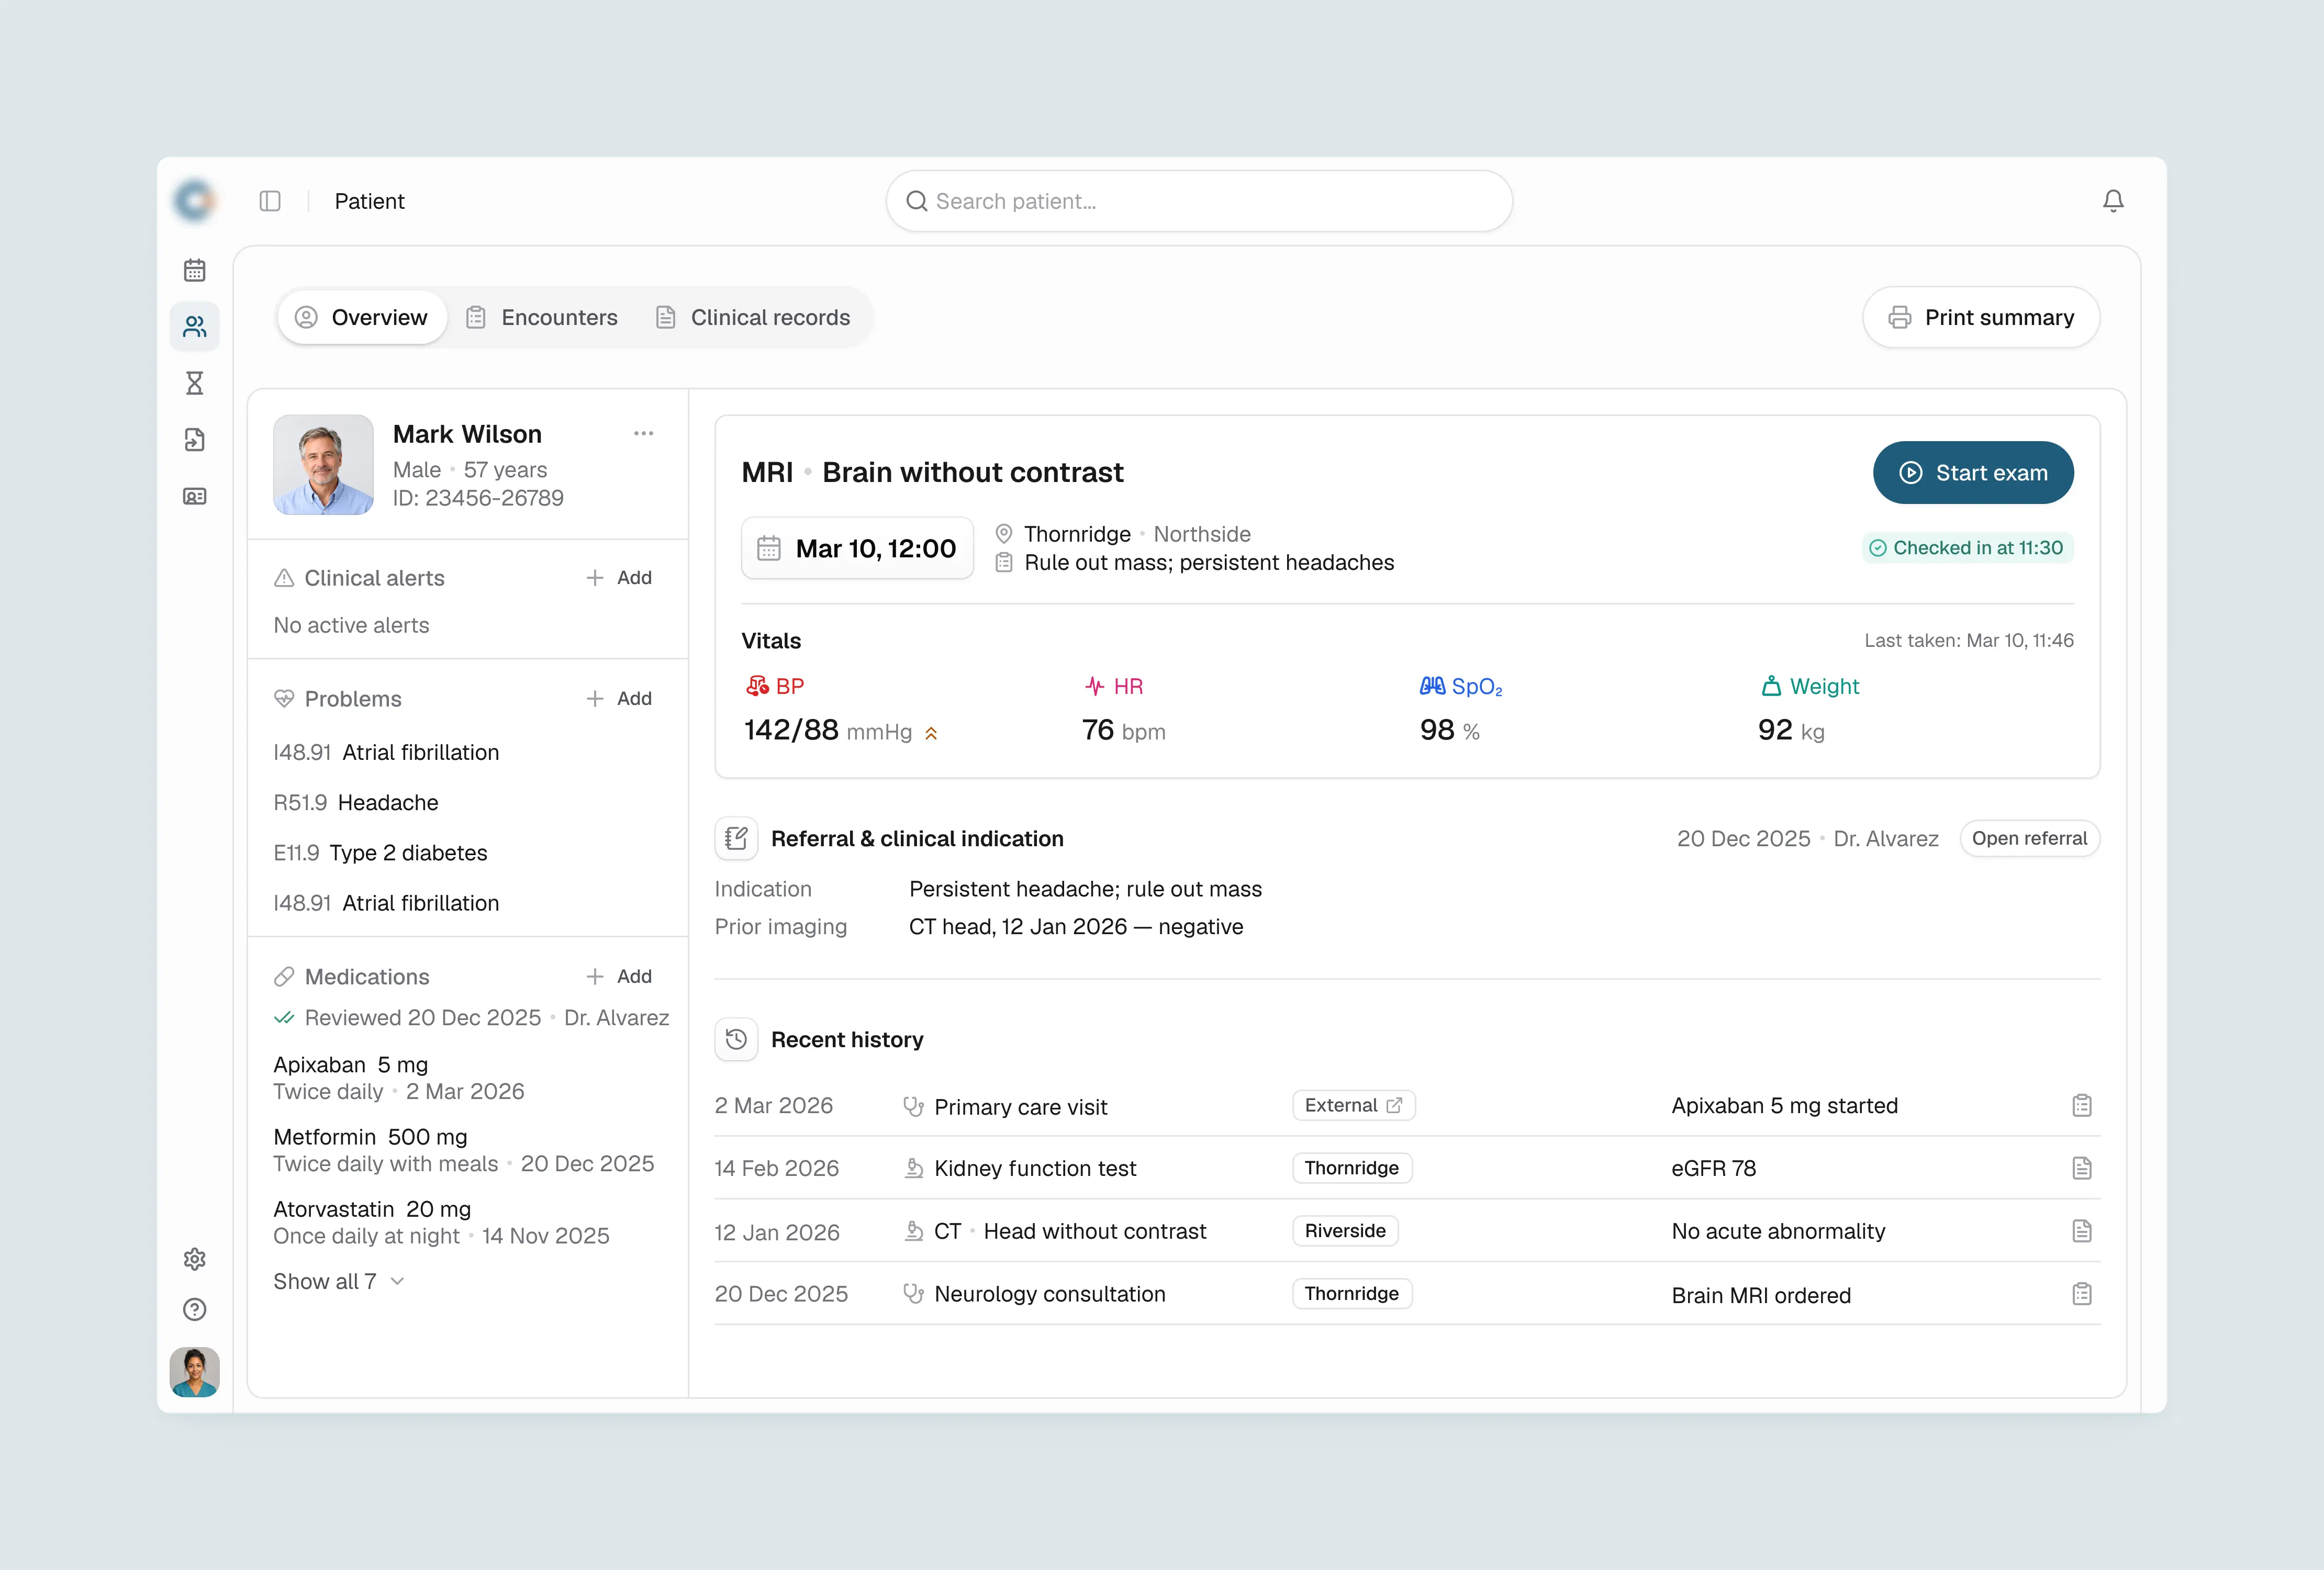
Task: Open the more options menu for Mark Wilson
Action: [x=643, y=433]
